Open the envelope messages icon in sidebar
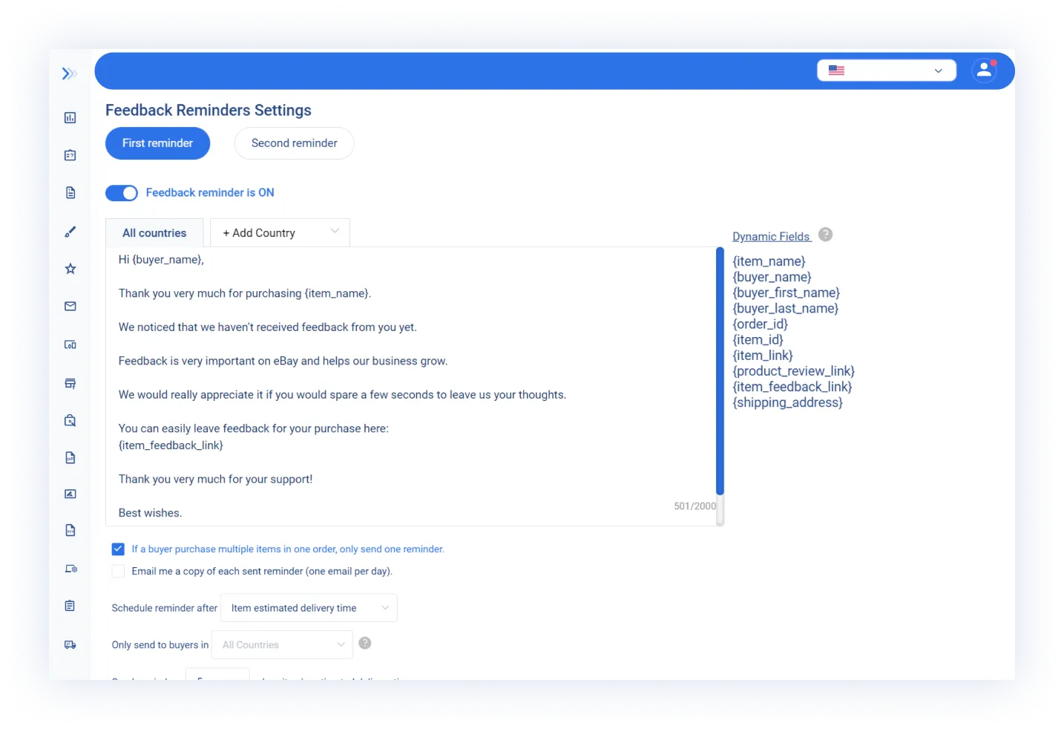Viewport: 1064px width, 729px height. click(x=70, y=306)
